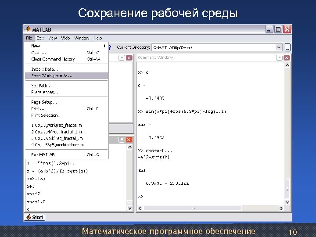This screenshot has height=237, width=316.
Task: Click the complex result ending in 'i'
Action: [x=167, y=183]
